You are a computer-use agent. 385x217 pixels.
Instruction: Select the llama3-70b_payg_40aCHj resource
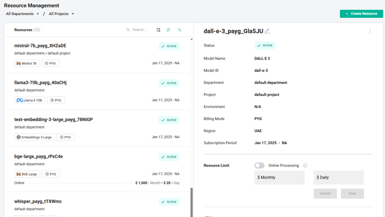click(97, 91)
